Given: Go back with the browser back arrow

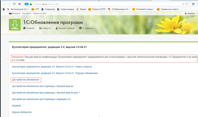Looking at the screenshot, I should [x=4, y=4].
